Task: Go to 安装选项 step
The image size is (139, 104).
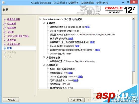Action: [12, 28]
